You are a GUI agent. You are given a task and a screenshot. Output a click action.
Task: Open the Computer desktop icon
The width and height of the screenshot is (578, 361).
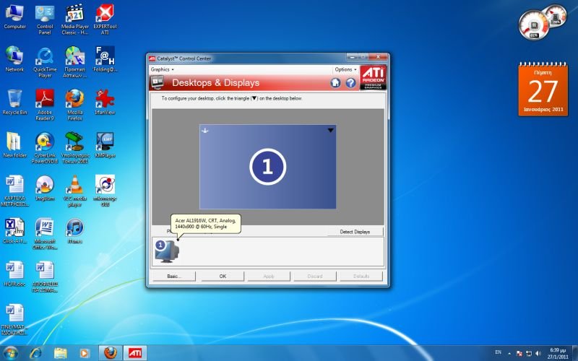pyautogui.click(x=14, y=17)
